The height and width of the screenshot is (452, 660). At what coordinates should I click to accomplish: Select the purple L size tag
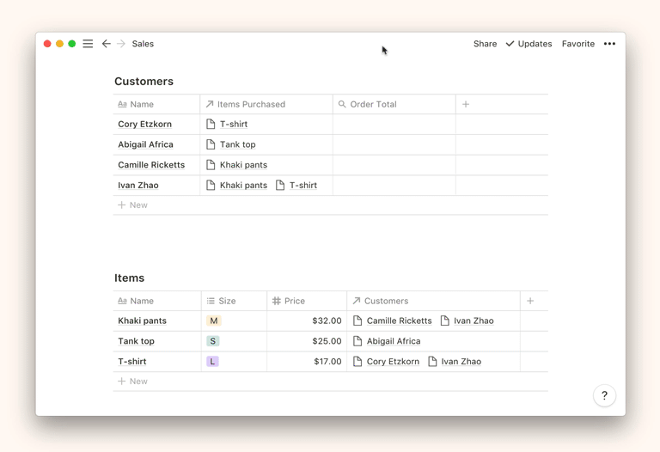point(212,362)
